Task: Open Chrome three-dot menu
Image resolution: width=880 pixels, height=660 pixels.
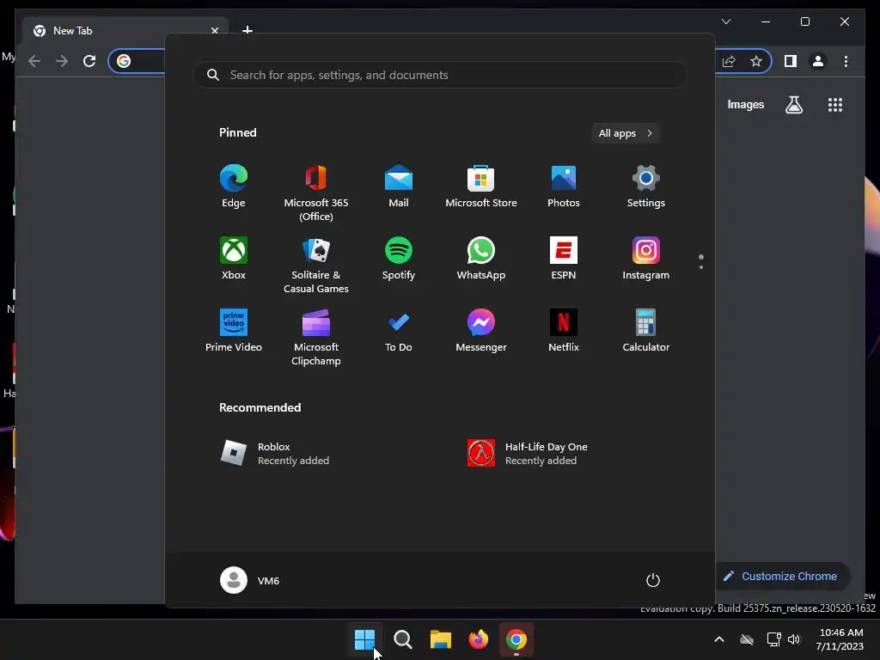Action: (846, 61)
